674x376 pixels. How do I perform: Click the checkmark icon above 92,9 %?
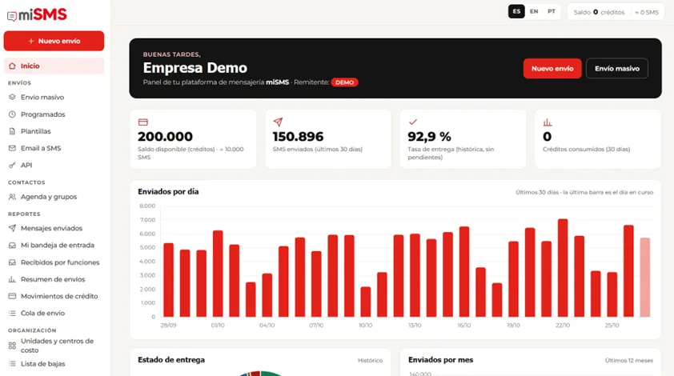click(x=413, y=122)
